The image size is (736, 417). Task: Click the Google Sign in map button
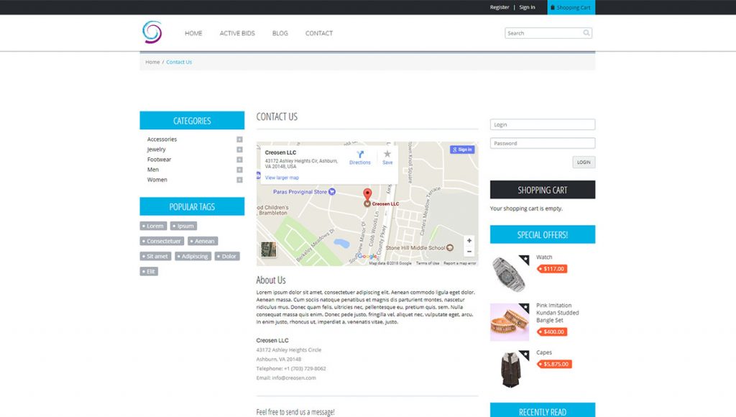click(462, 150)
